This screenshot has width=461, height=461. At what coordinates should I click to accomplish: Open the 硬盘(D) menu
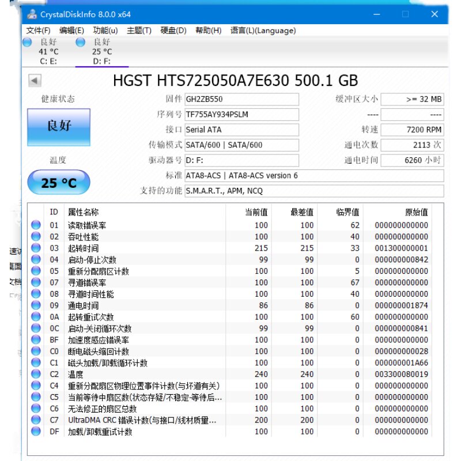coord(173,31)
